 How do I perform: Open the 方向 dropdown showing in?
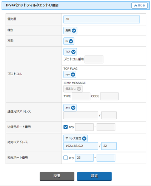coord(69,41)
